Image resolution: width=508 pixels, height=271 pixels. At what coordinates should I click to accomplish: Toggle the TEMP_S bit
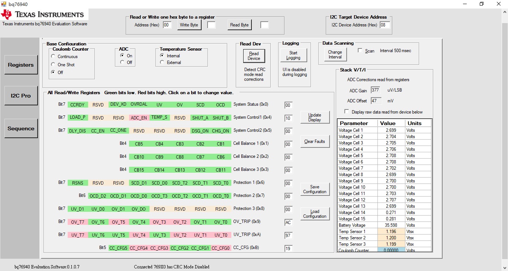tap(160, 117)
